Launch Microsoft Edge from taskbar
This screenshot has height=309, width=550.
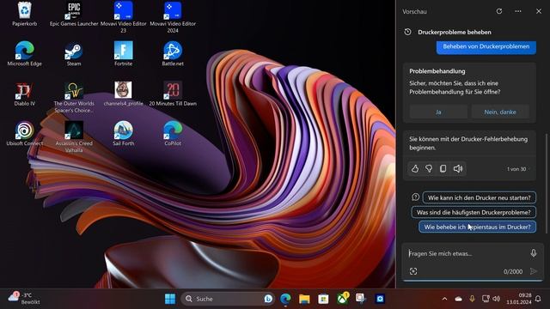(x=285, y=299)
